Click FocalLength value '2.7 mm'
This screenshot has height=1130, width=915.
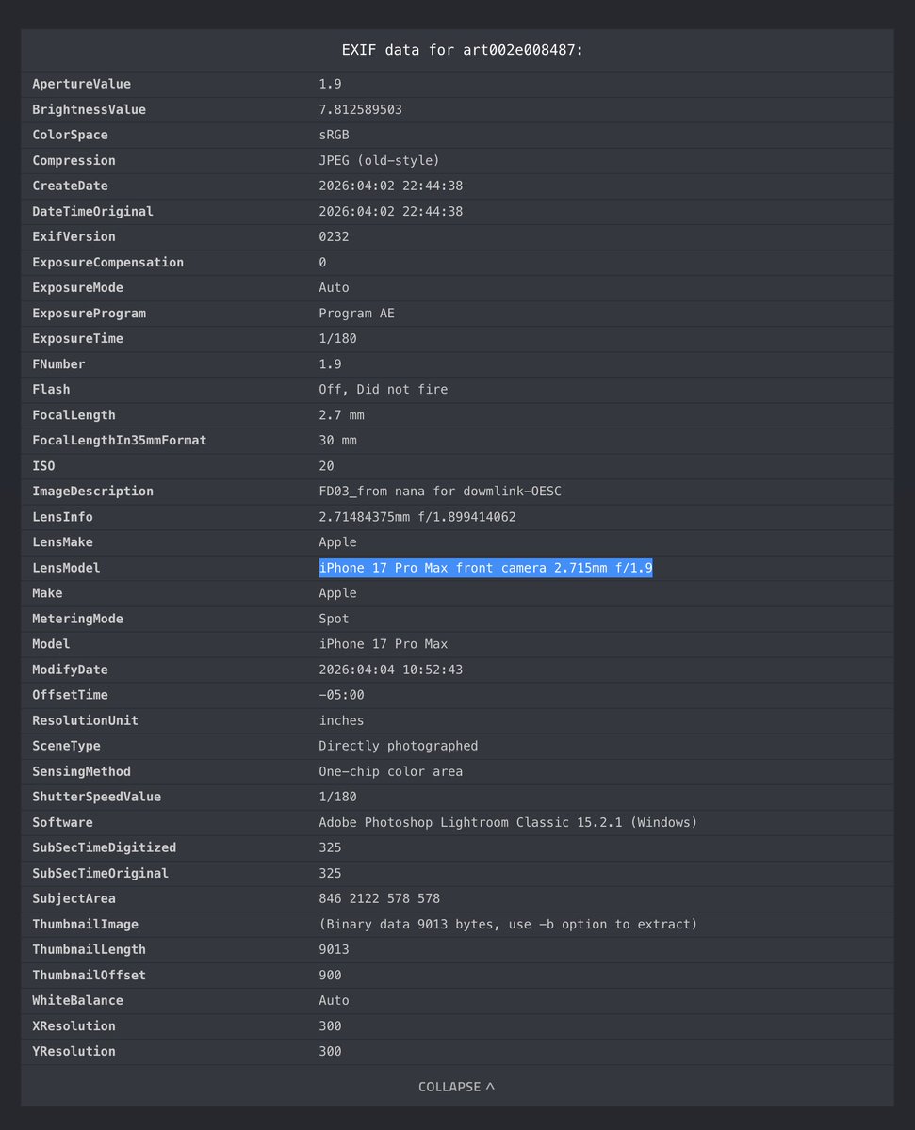coord(341,414)
